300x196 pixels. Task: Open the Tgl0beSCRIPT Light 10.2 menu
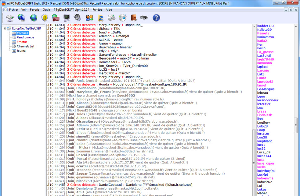point(71,9)
